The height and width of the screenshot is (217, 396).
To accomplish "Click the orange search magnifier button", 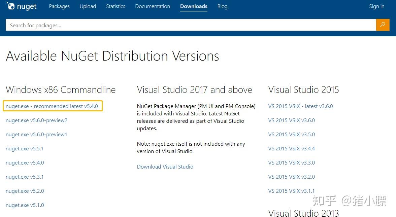I will (x=383, y=25).
